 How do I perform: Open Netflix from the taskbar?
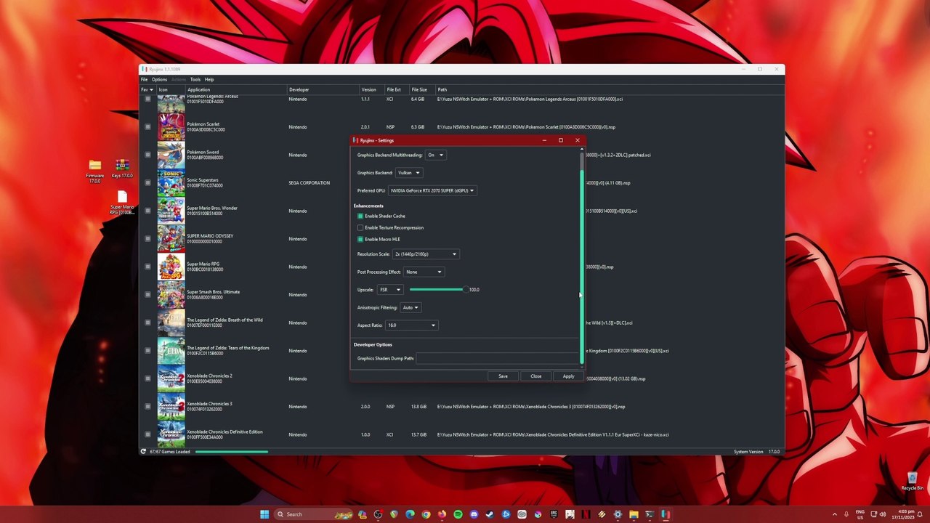click(x=586, y=514)
